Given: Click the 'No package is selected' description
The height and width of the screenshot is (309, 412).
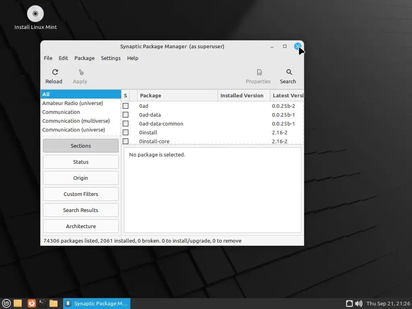Looking at the screenshot, I should click(x=157, y=155).
